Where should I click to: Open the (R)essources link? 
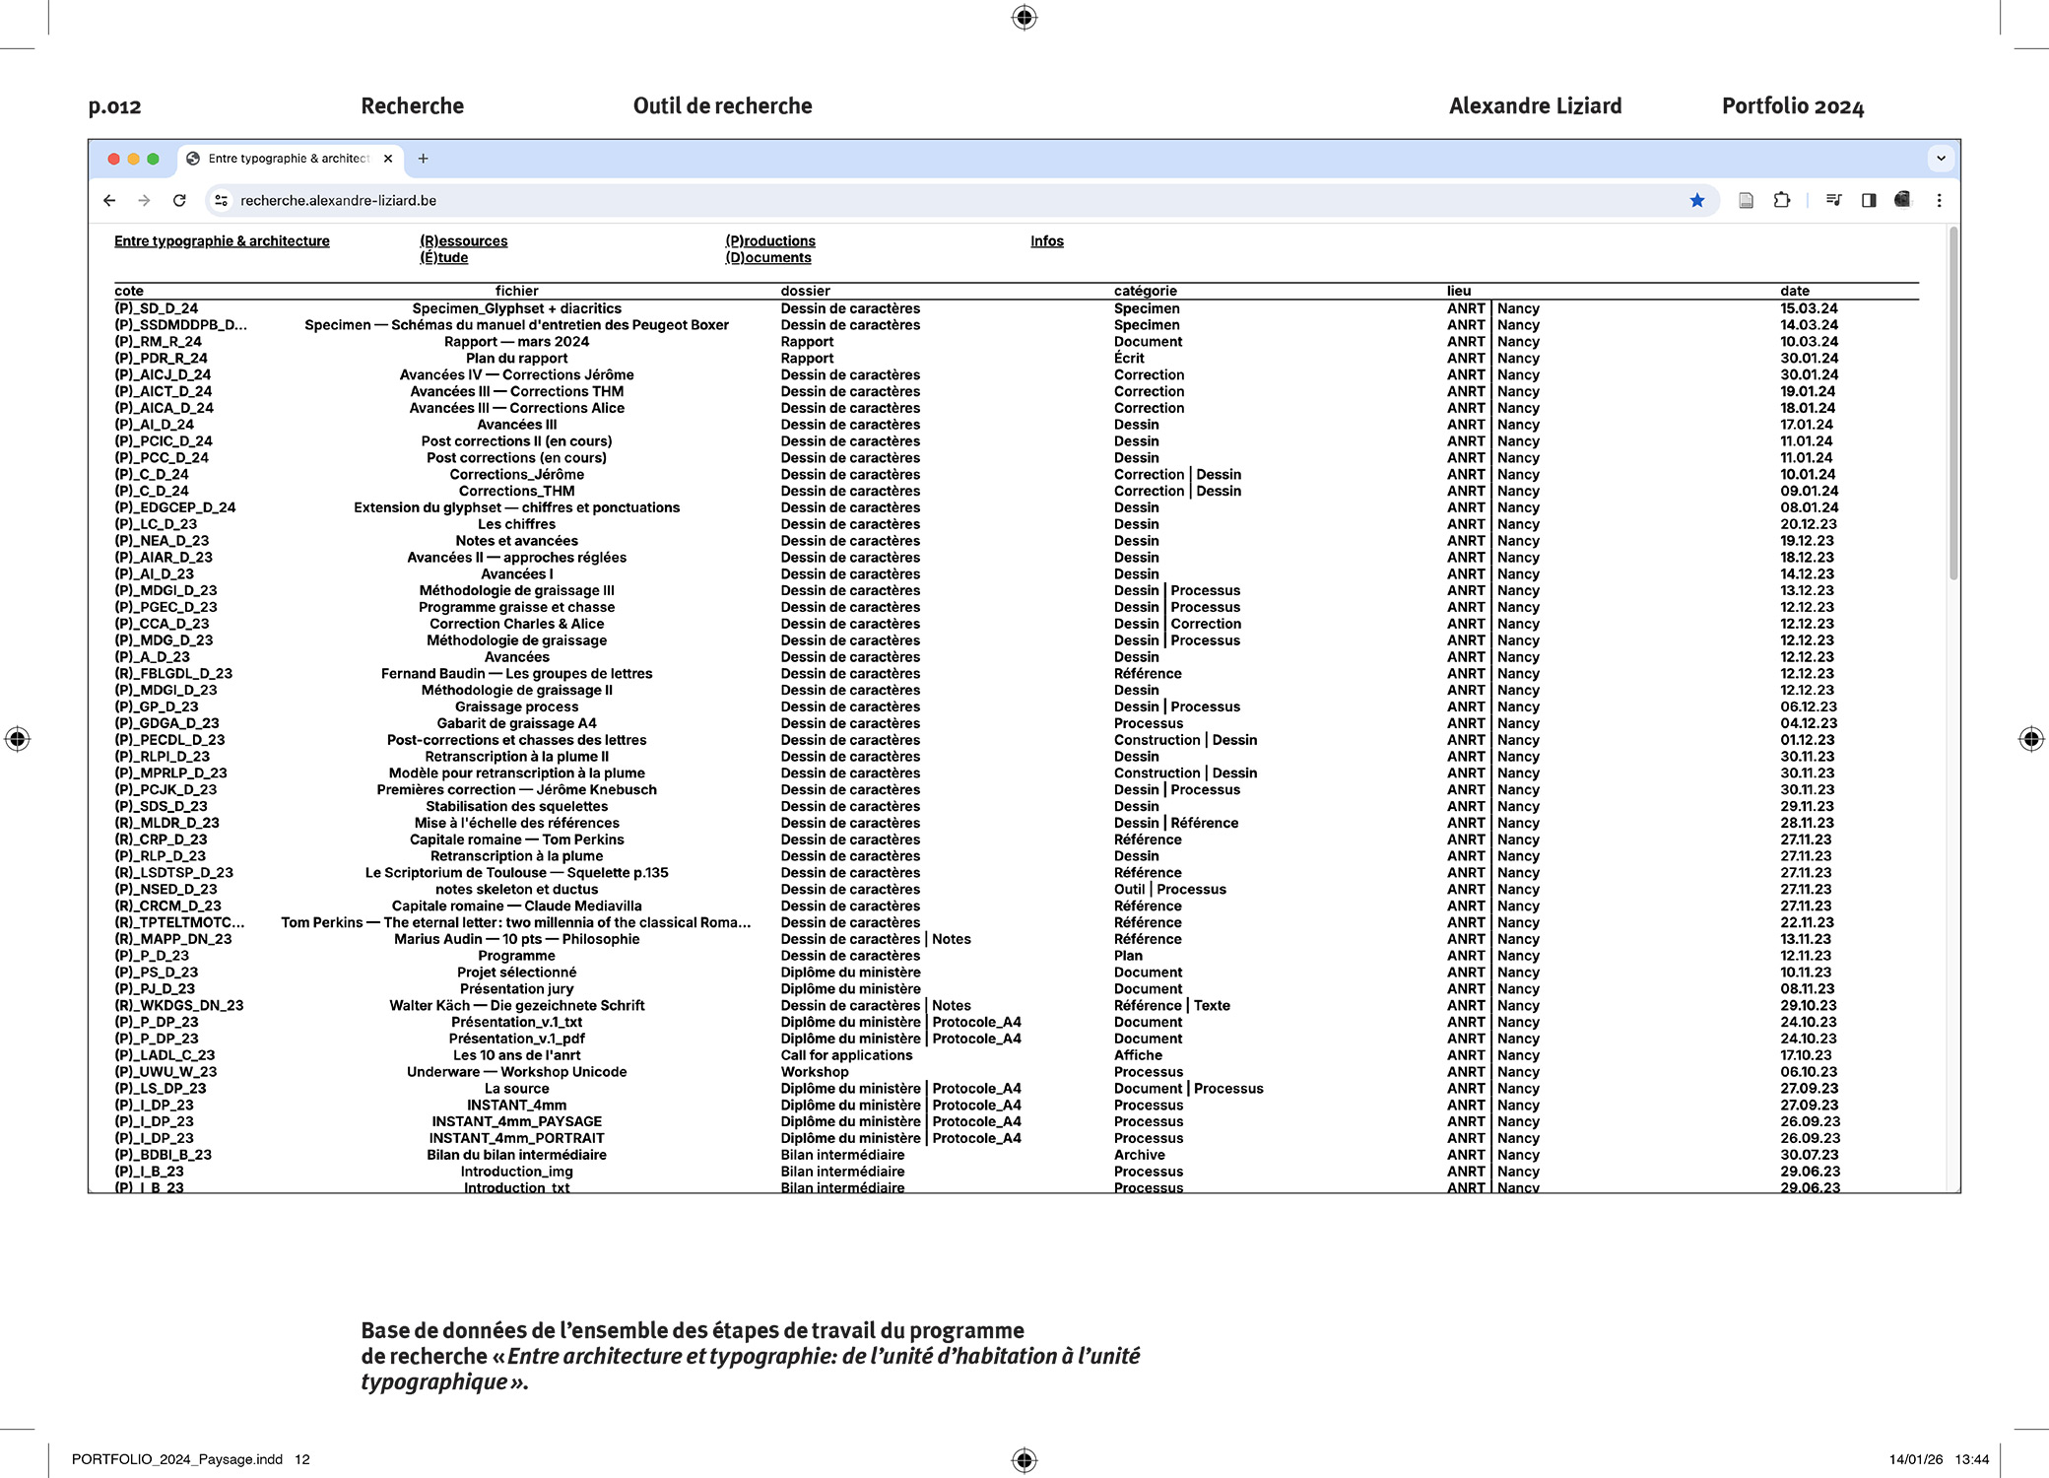[463, 240]
